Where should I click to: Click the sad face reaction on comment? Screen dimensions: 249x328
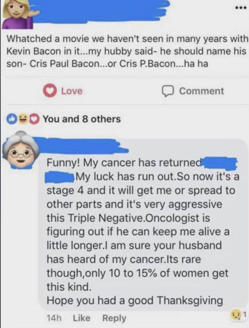pyautogui.click(x=236, y=315)
